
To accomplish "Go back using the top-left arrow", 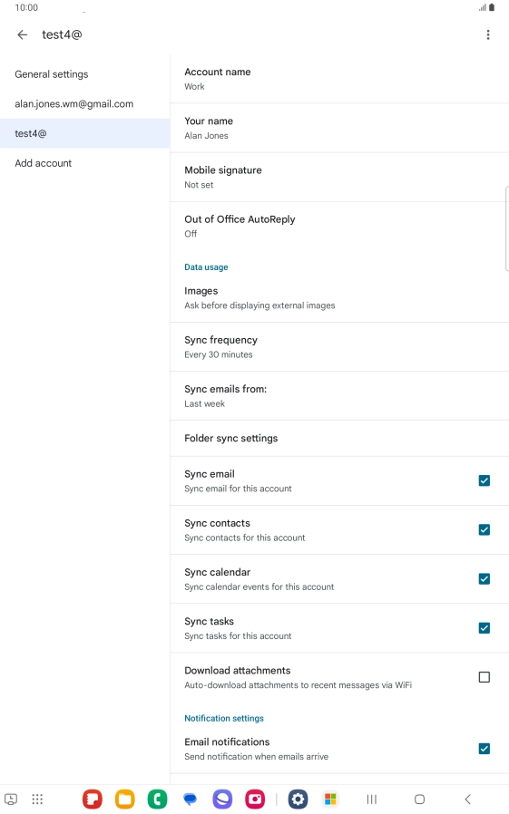I will point(22,34).
